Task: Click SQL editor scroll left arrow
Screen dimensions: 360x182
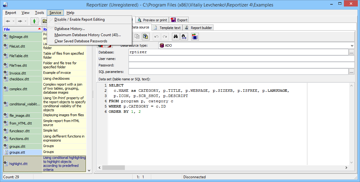Action: click(x=99, y=167)
